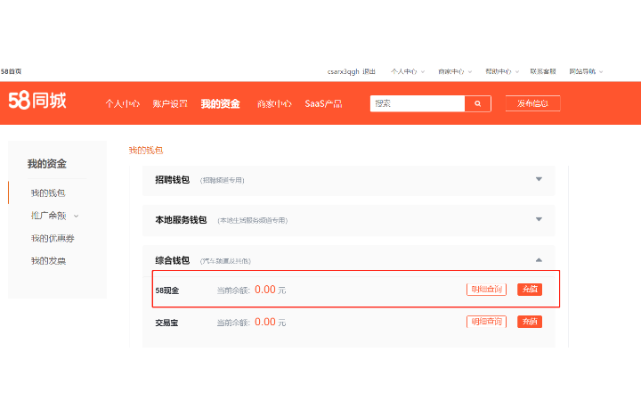Click the 招聘钱包 title text
Screen dimensions: 641x401
point(172,180)
